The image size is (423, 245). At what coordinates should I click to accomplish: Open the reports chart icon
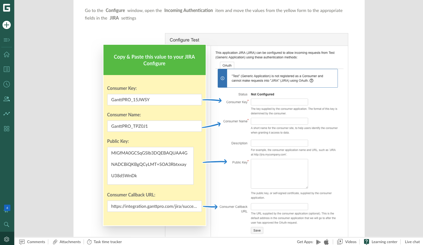coord(7,114)
